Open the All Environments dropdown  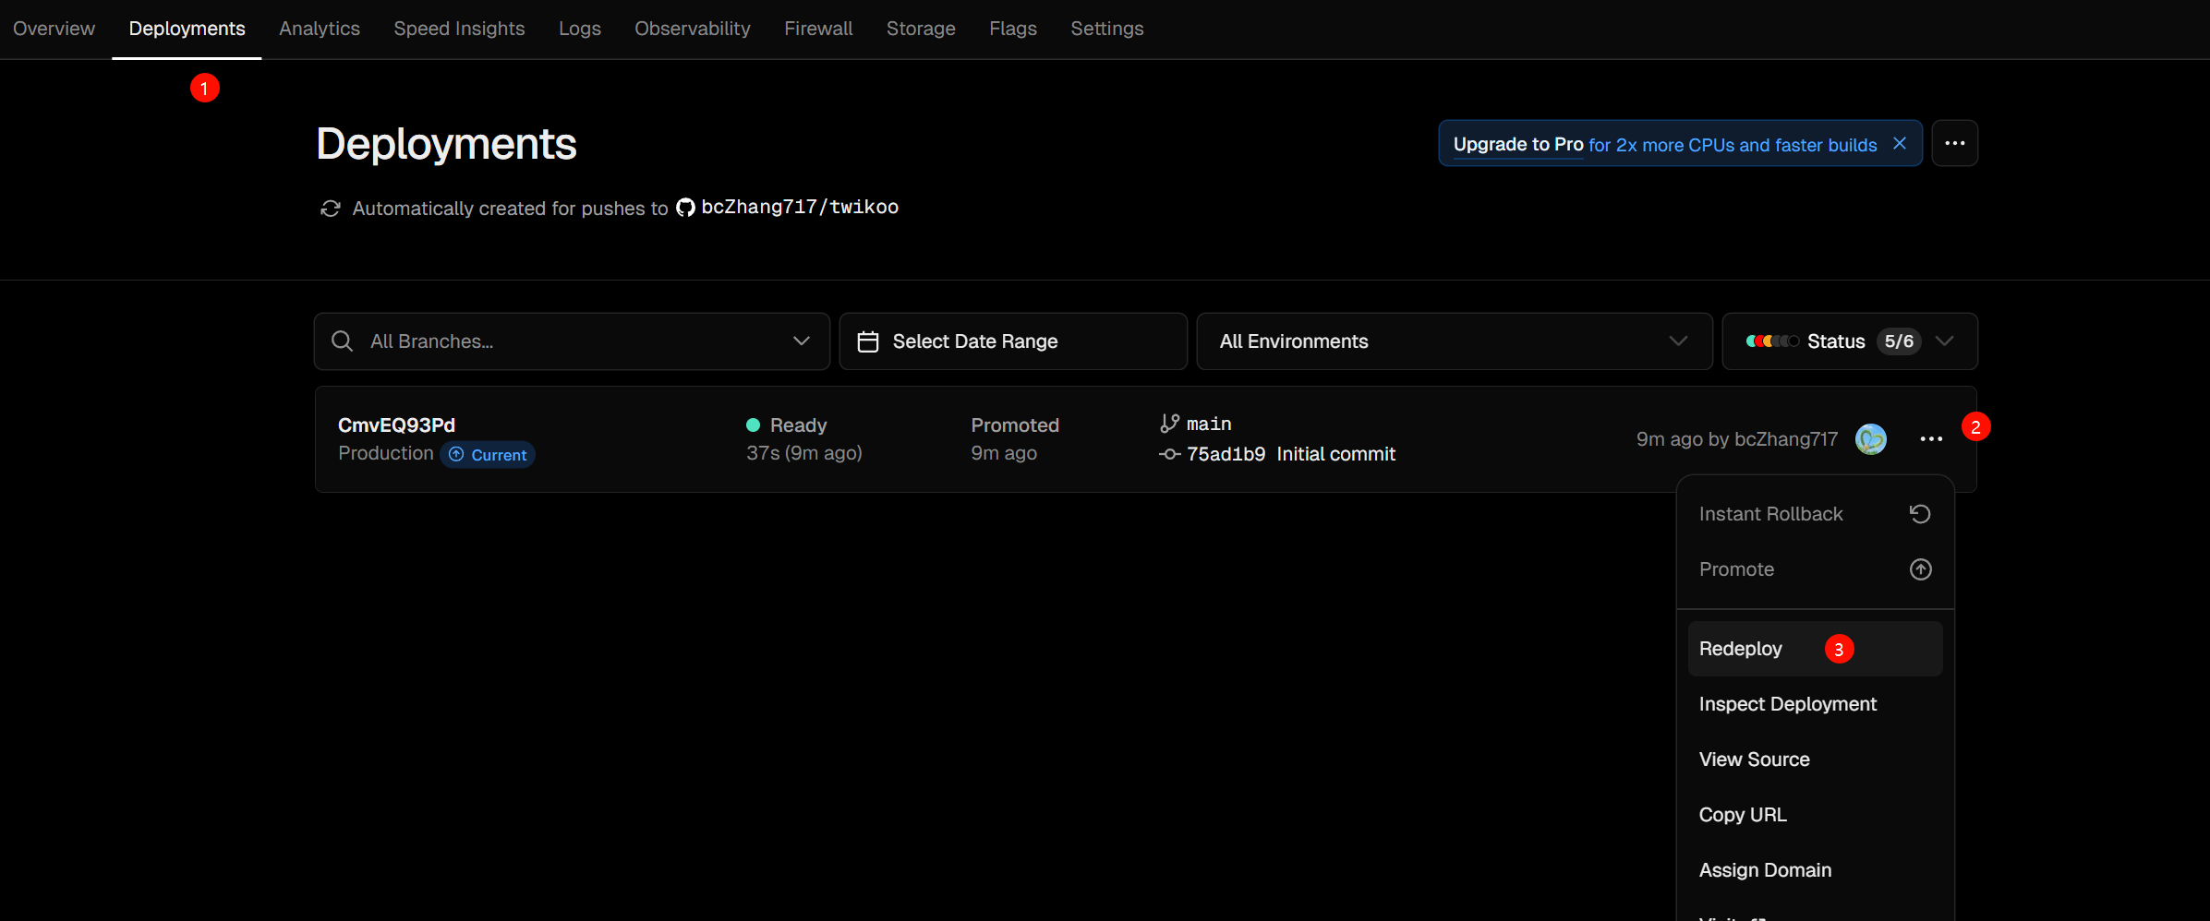tap(1454, 341)
